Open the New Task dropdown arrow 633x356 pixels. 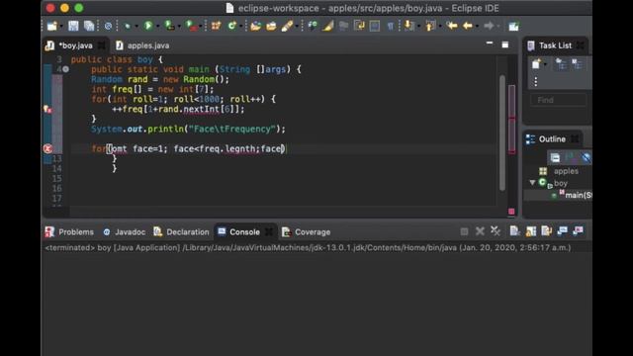(545, 64)
